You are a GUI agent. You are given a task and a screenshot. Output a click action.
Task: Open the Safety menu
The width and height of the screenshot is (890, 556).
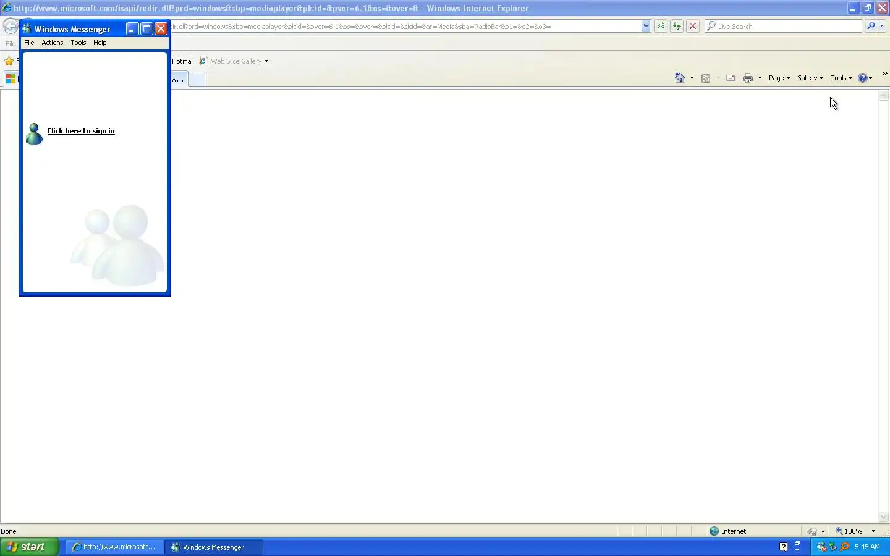810,78
